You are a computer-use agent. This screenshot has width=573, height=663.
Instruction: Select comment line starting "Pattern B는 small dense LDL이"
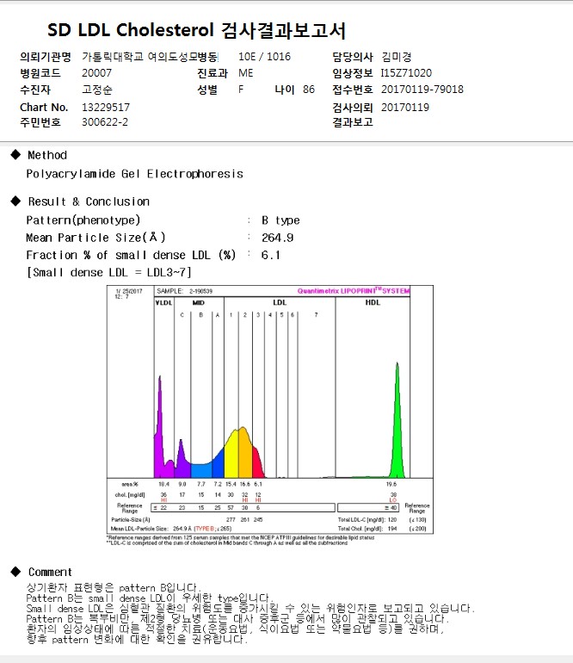tap(150, 598)
